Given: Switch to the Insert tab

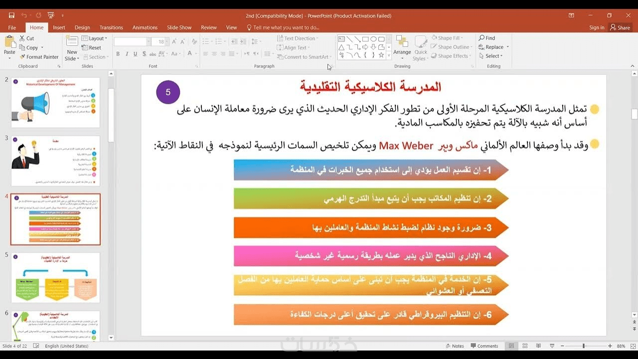Looking at the screenshot, I should click(59, 27).
